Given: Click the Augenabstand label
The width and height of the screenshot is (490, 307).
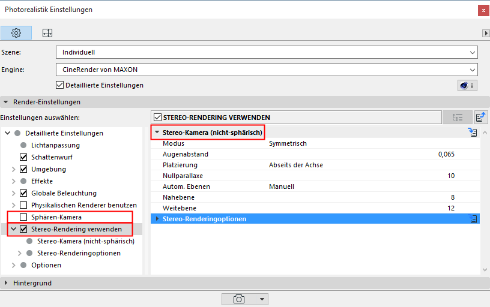Looking at the screenshot, I should pos(186,154).
